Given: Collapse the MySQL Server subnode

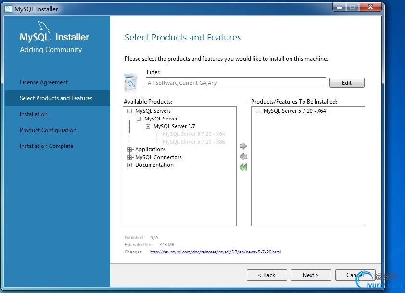Looking at the screenshot, I should [139, 119].
